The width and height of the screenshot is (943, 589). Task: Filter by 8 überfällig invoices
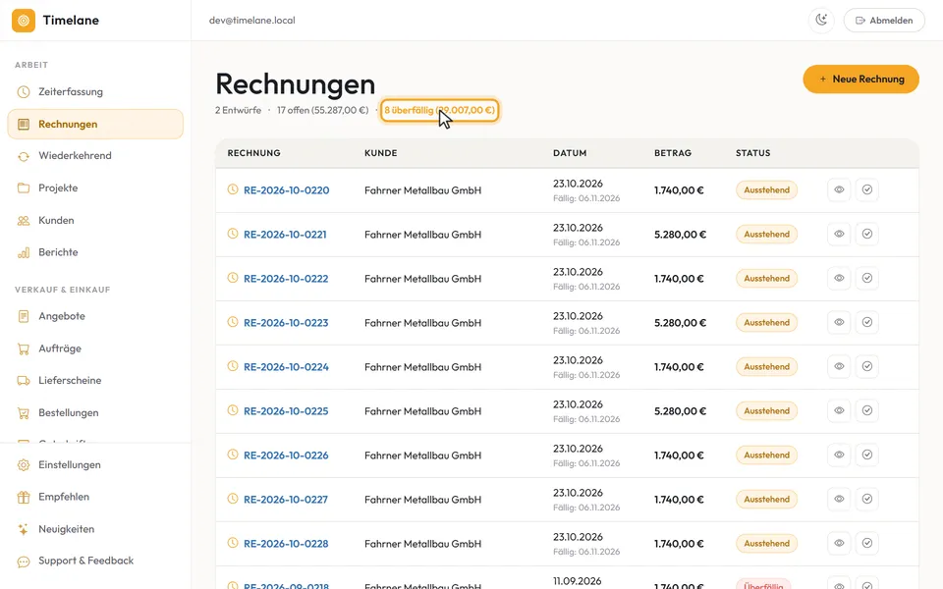tap(440, 111)
